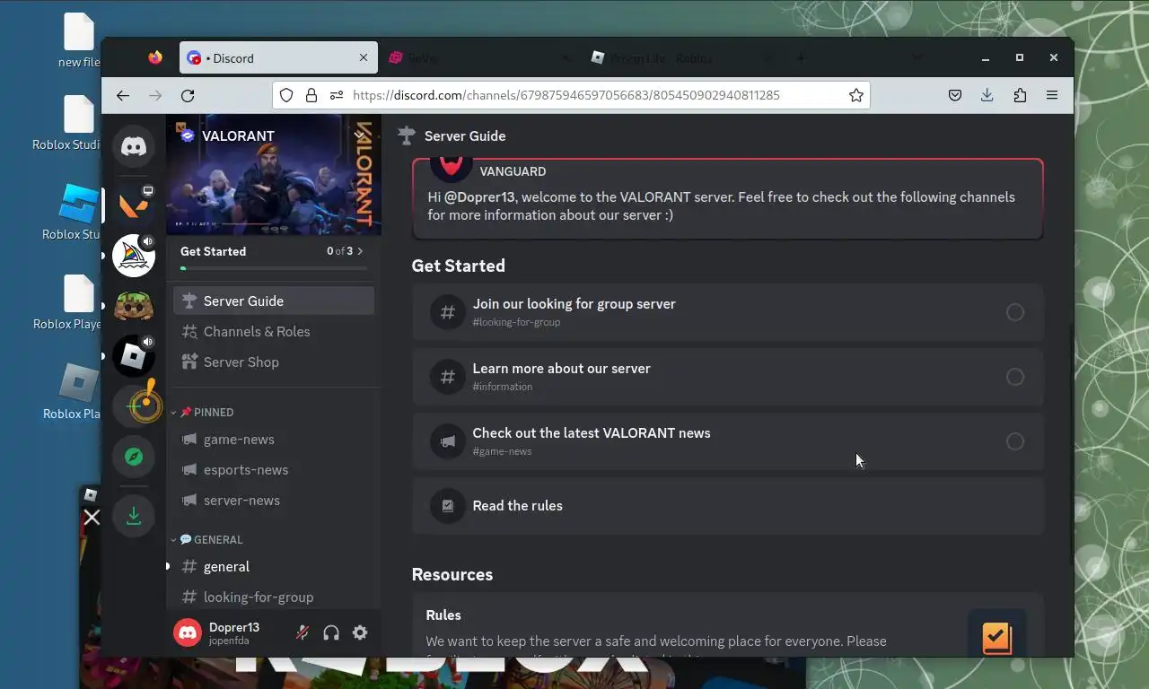Open User Settings gear icon
Image resolution: width=1149 pixels, height=689 pixels.
(360, 632)
